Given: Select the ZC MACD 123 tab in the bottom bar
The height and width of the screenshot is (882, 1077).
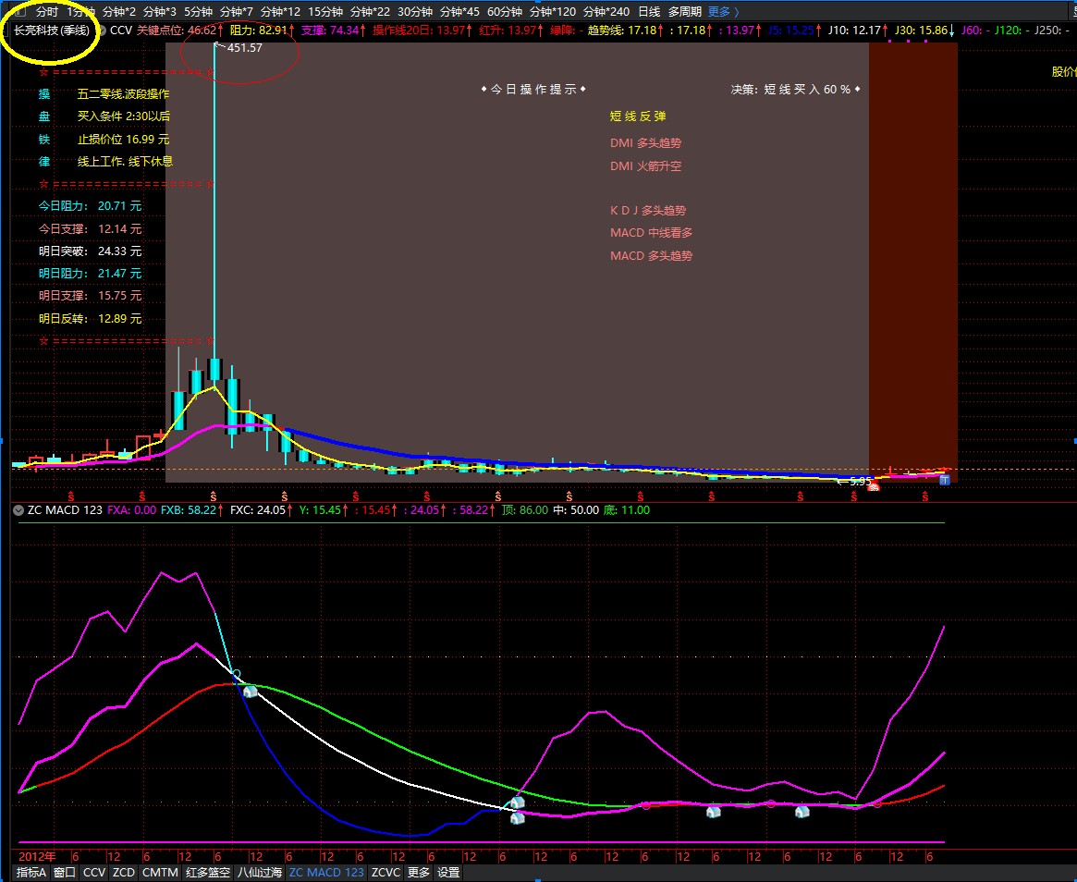Looking at the screenshot, I should [326, 873].
